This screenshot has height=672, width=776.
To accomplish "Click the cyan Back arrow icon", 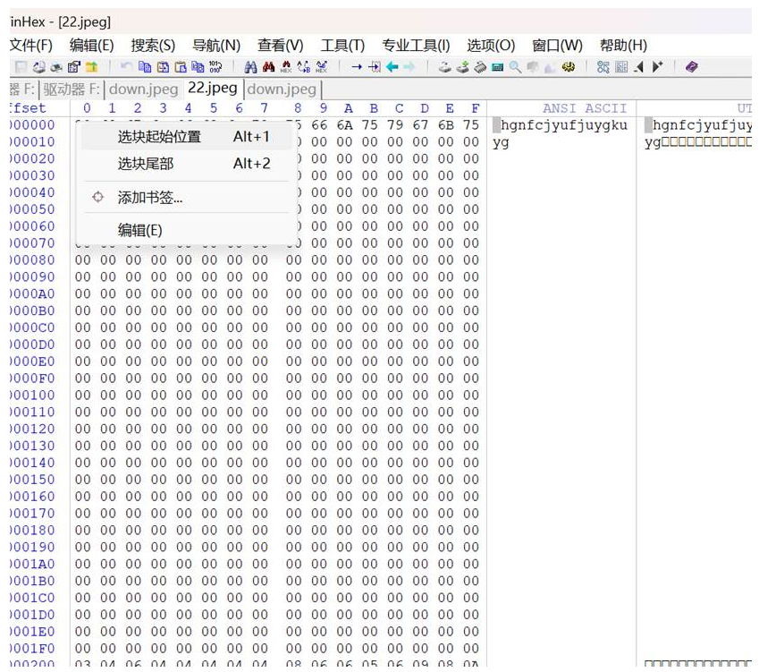I will [392, 67].
